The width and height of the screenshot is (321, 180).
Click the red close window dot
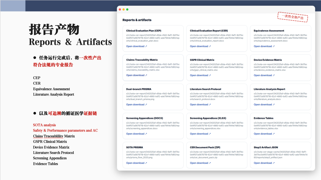(x=120, y=9)
